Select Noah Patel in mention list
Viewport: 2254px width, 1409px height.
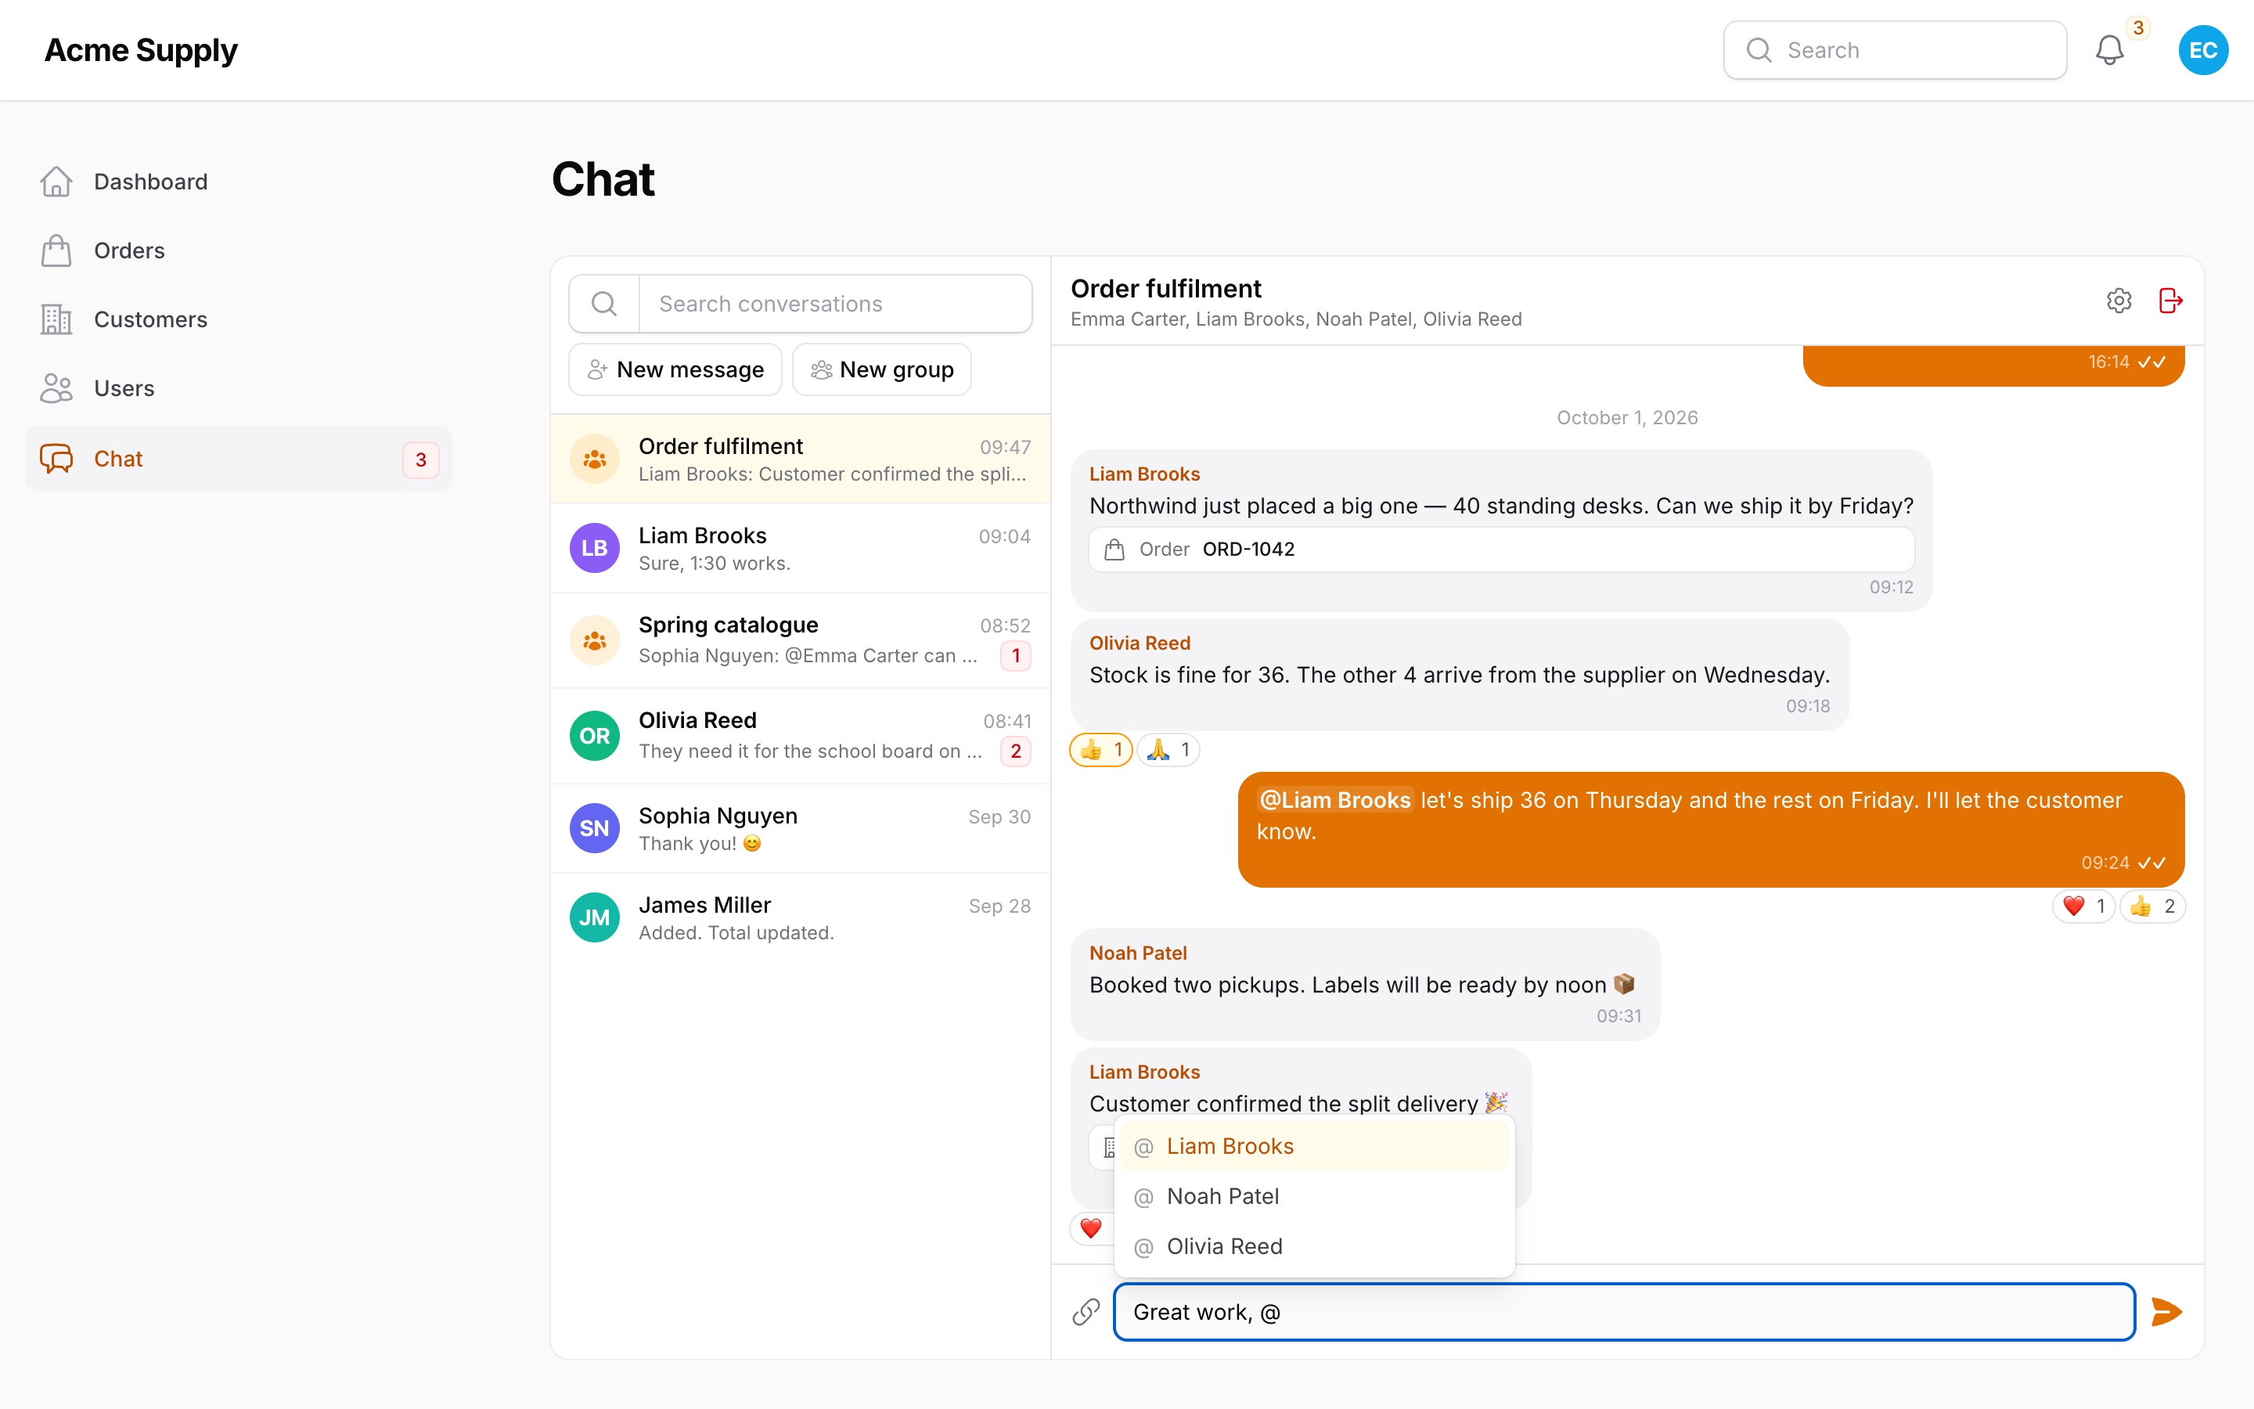1314,1197
